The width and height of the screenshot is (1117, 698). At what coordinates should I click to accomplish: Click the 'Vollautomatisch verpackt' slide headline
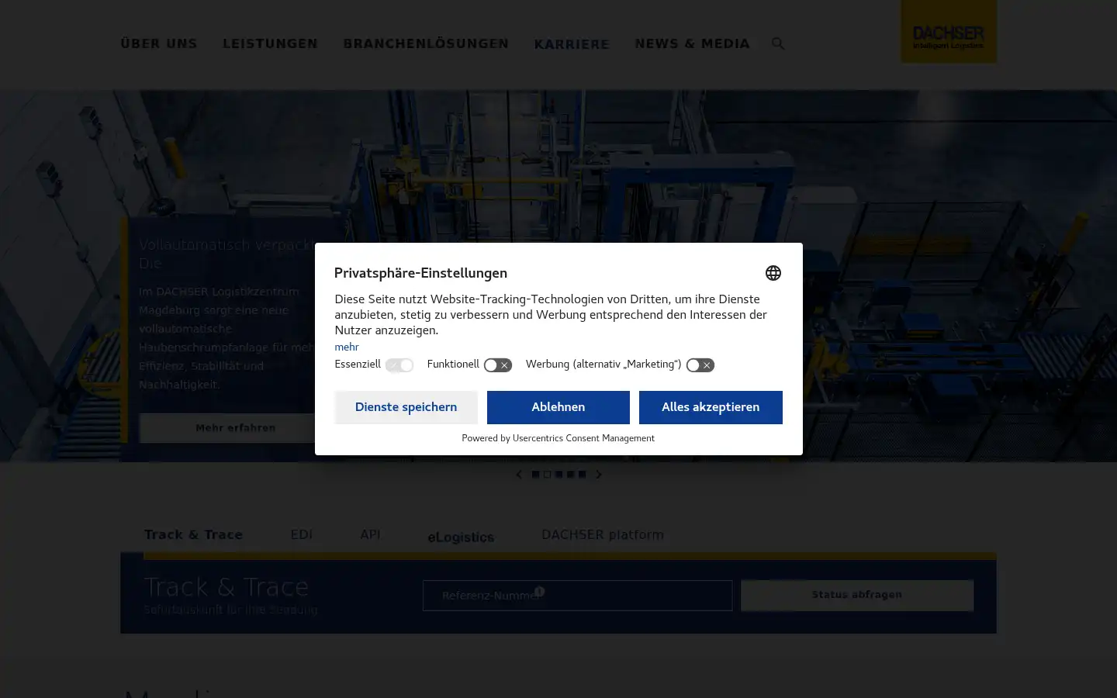coord(227,254)
